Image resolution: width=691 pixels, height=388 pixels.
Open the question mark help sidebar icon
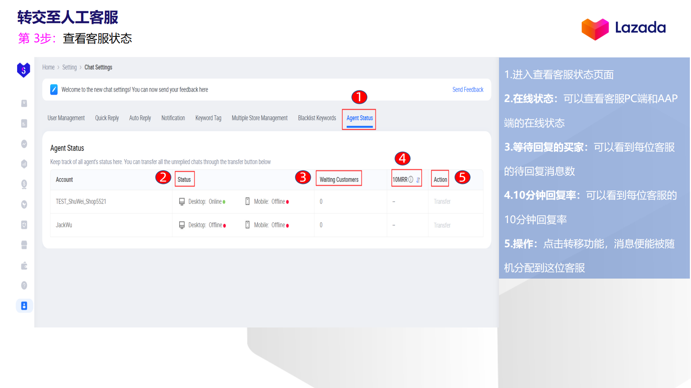pos(24,286)
